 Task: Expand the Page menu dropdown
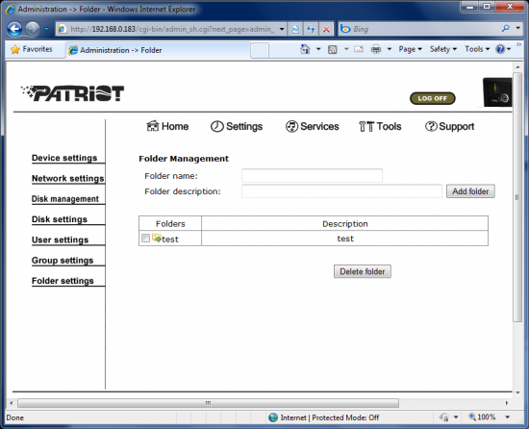(x=411, y=49)
